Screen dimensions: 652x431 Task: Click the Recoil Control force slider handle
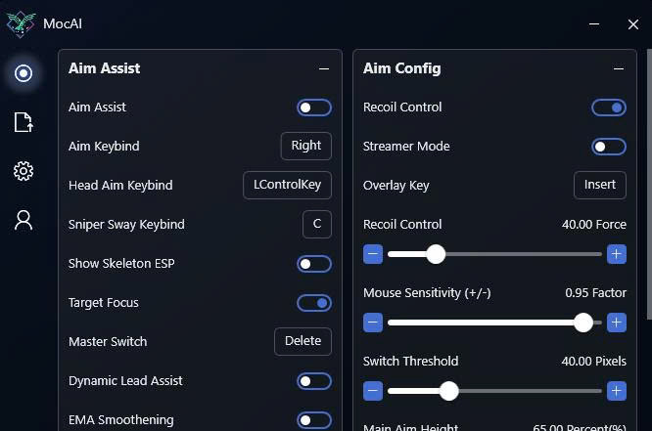pos(436,254)
